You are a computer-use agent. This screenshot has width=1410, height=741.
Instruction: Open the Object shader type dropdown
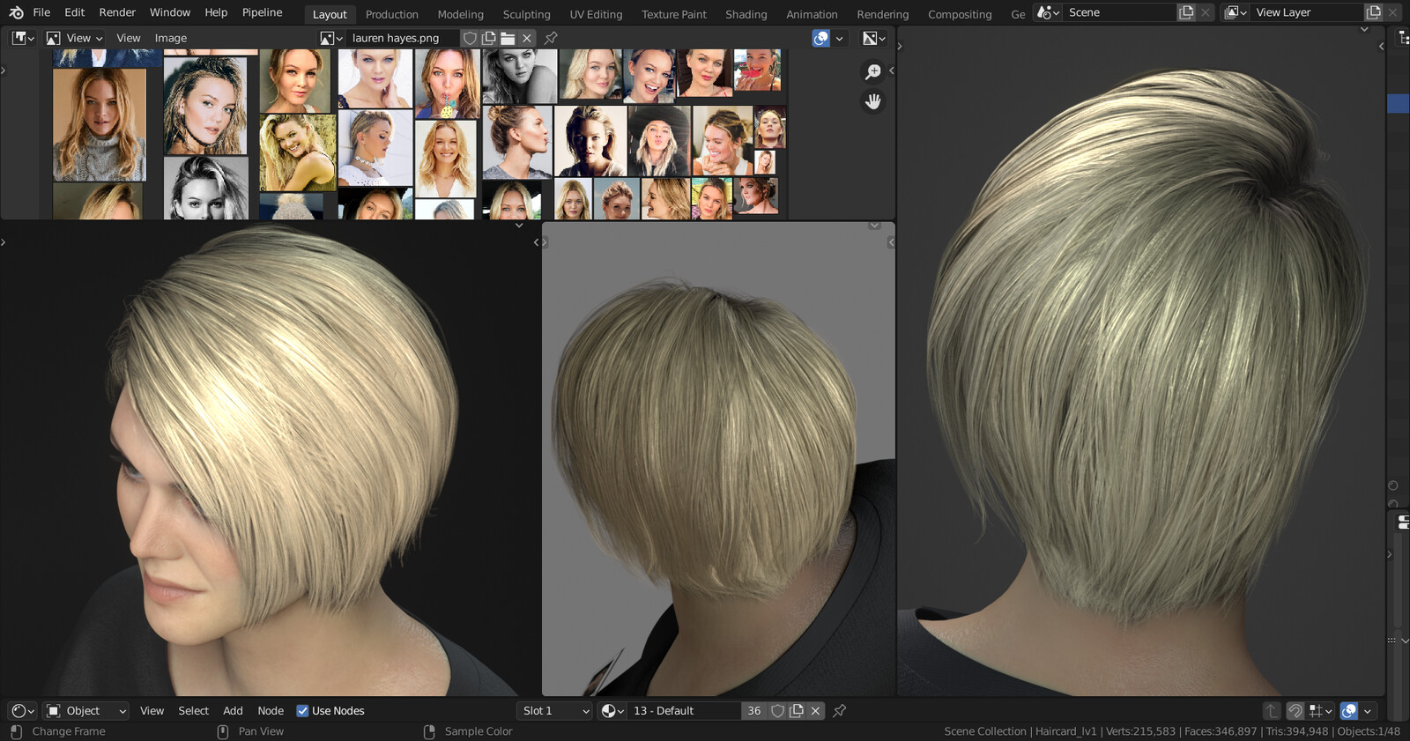click(x=86, y=711)
